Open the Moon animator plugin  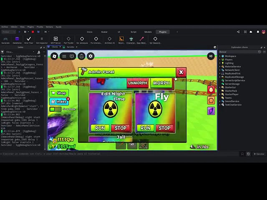121,40
